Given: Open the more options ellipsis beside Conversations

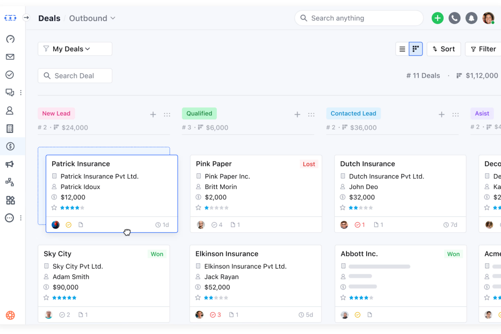Looking at the screenshot, I should (21, 92).
